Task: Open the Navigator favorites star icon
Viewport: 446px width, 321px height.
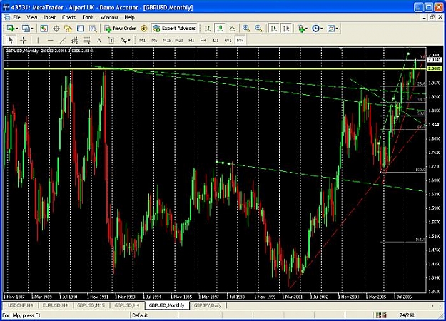Action: (69, 29)
